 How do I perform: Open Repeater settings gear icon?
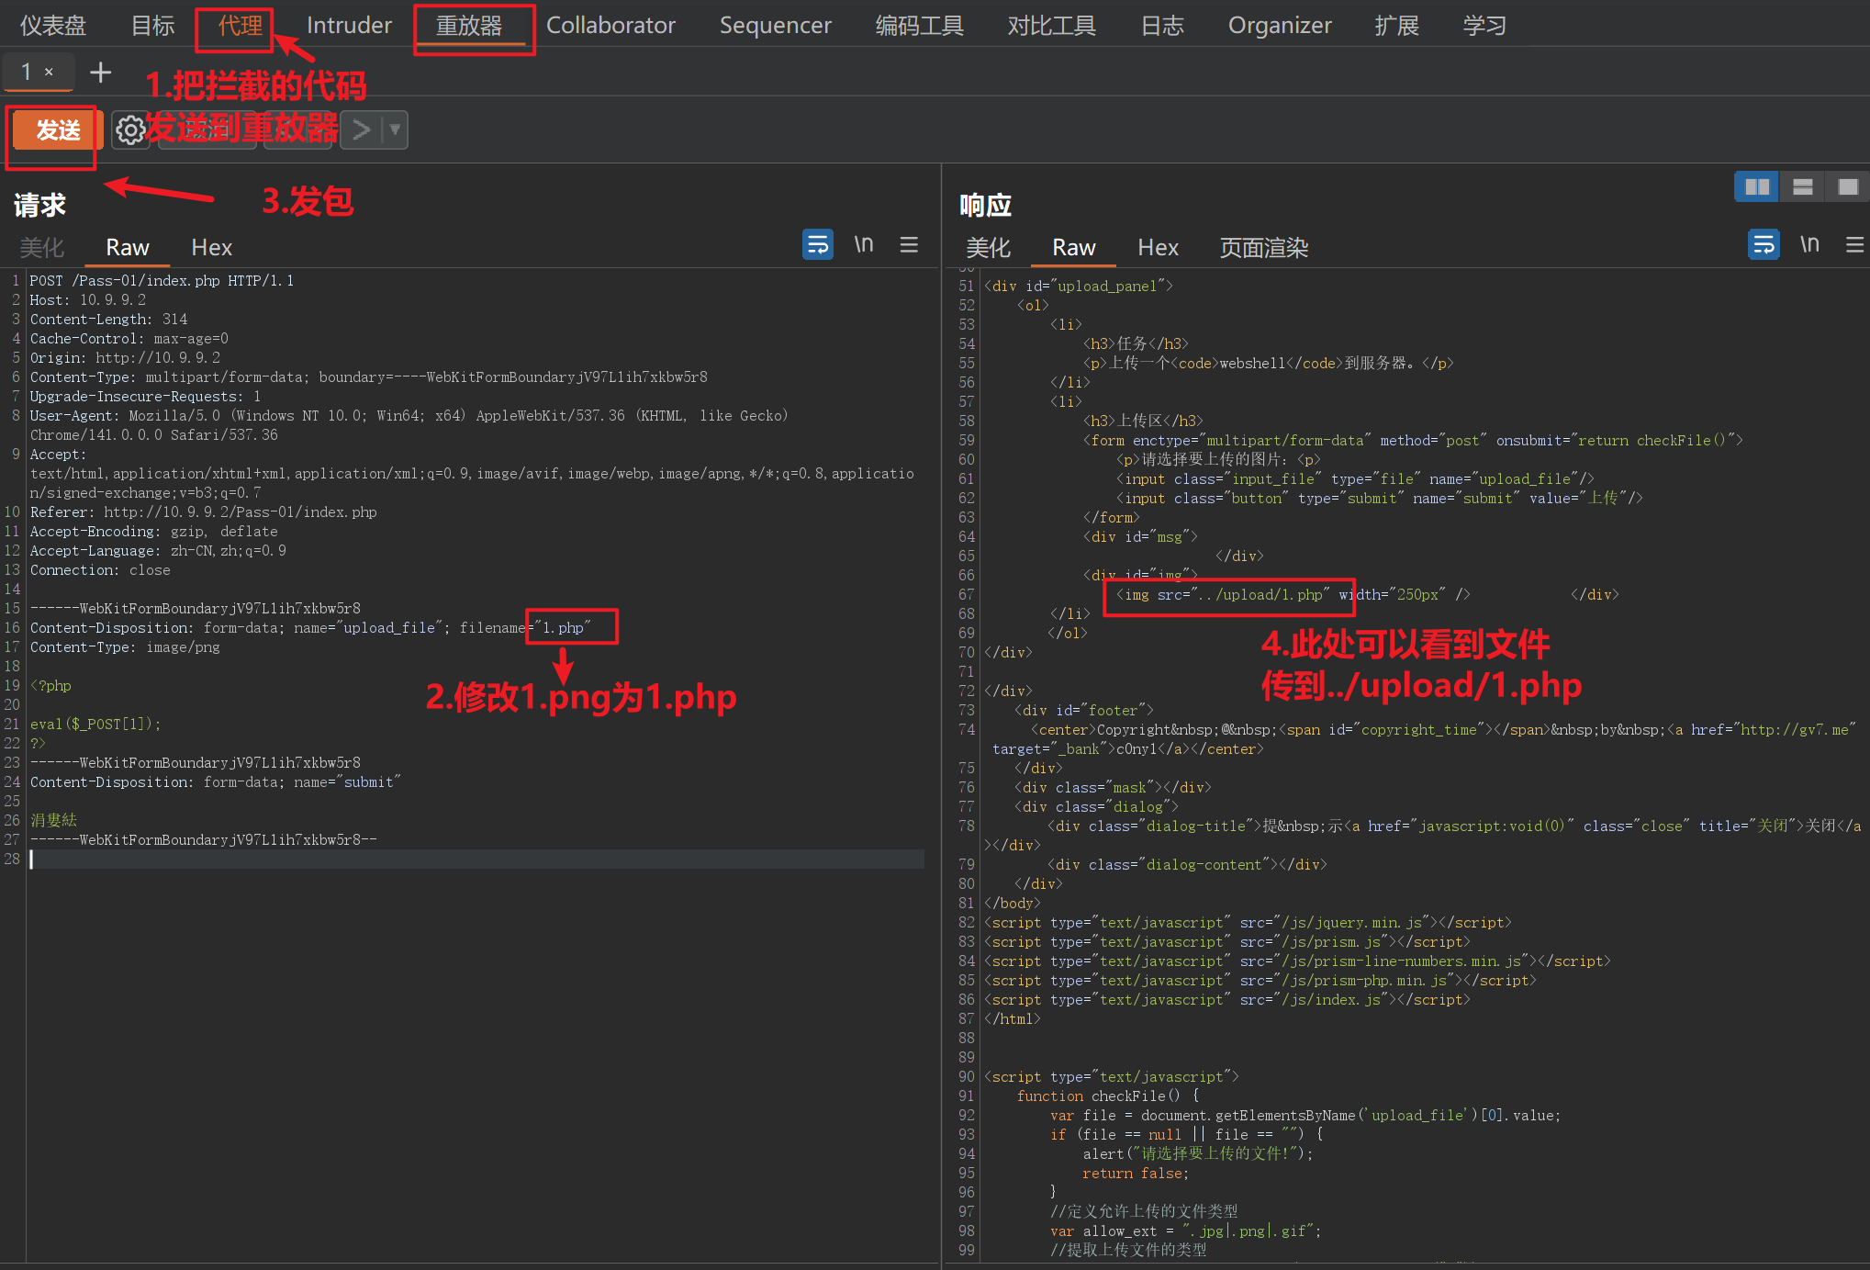point(130,130)
